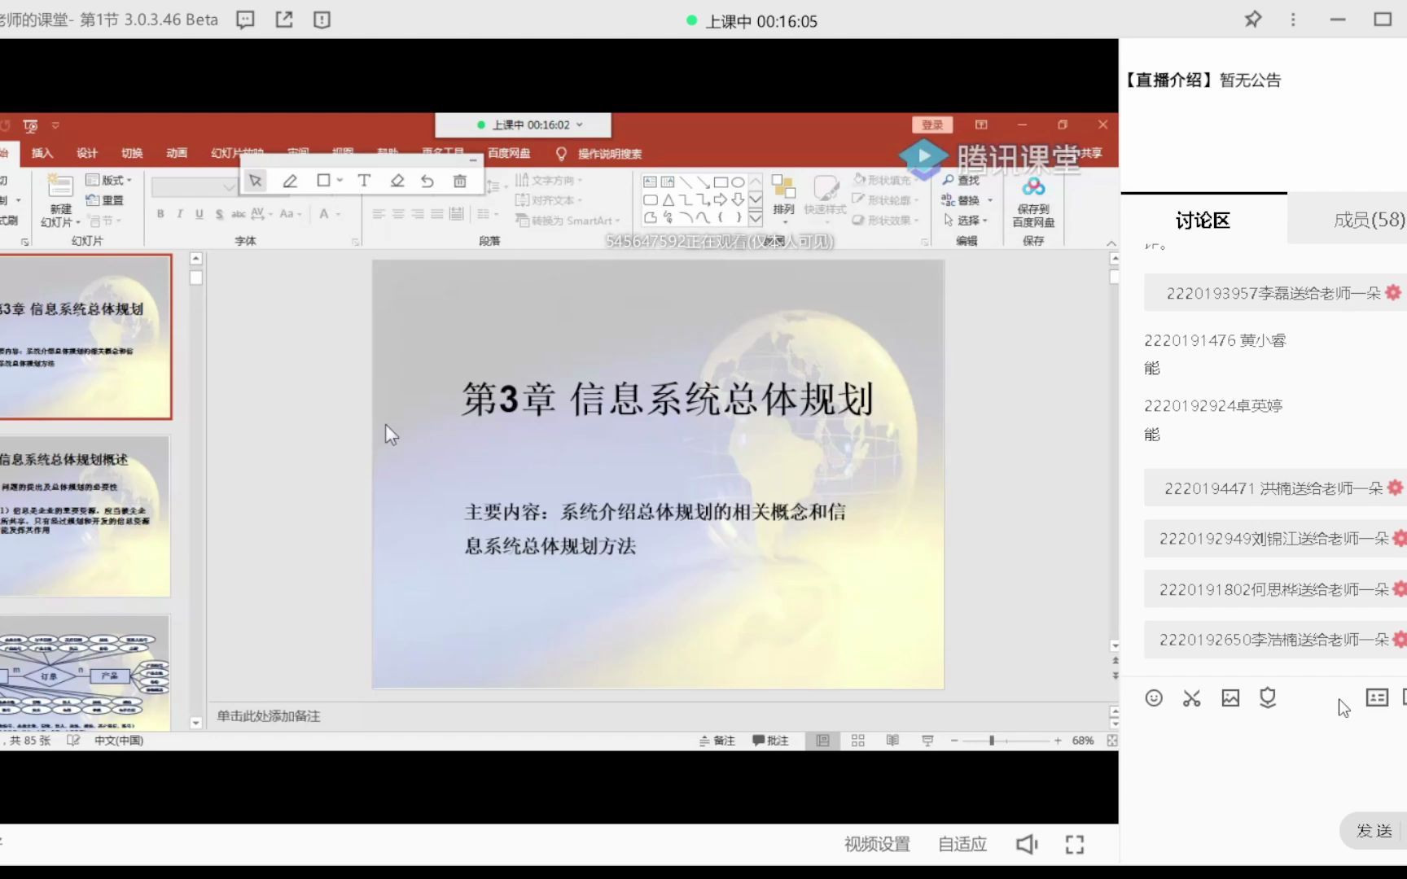This screenshot has height=879, width=1407.
Task: Select the pen annotation tool
Action: 290,181
